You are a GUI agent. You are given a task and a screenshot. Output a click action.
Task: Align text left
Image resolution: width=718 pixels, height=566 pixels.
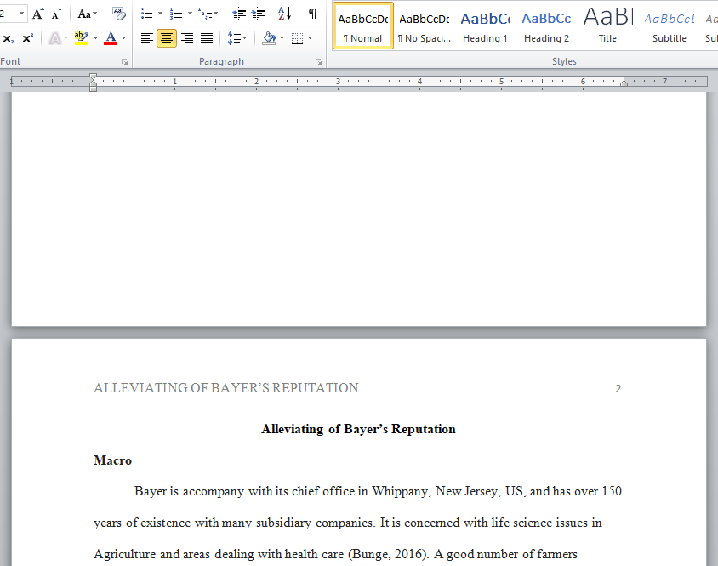[x=147, y=38]
